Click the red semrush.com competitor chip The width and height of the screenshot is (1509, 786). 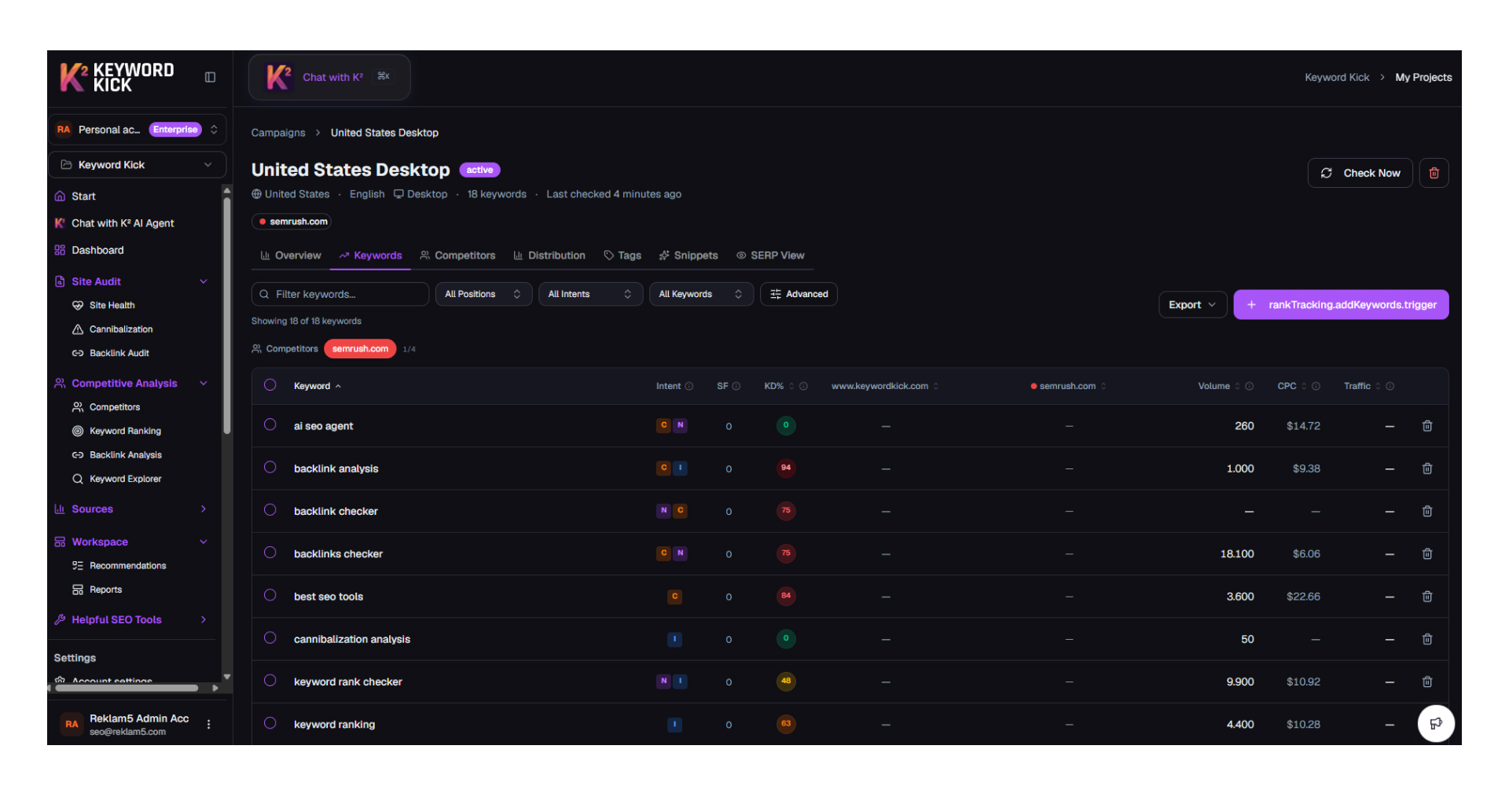(360, 349)
